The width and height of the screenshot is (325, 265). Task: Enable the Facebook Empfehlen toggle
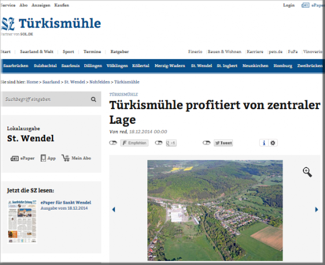[x=113, y=143]
